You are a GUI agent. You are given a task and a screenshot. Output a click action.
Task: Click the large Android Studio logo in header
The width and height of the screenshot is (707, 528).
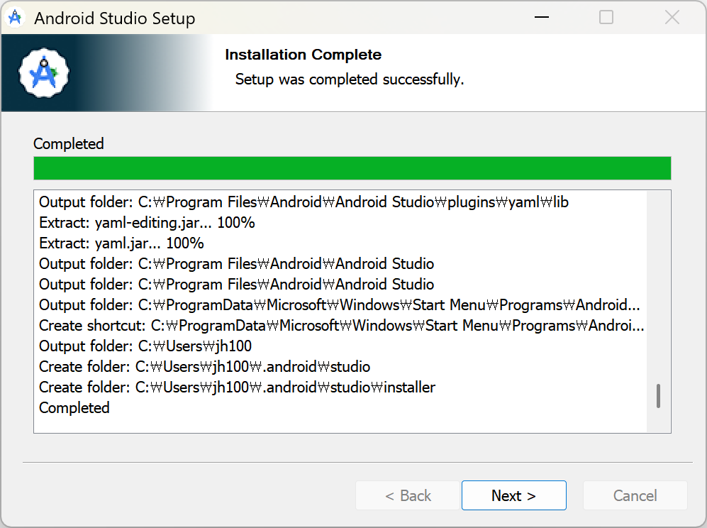point(44,72)
